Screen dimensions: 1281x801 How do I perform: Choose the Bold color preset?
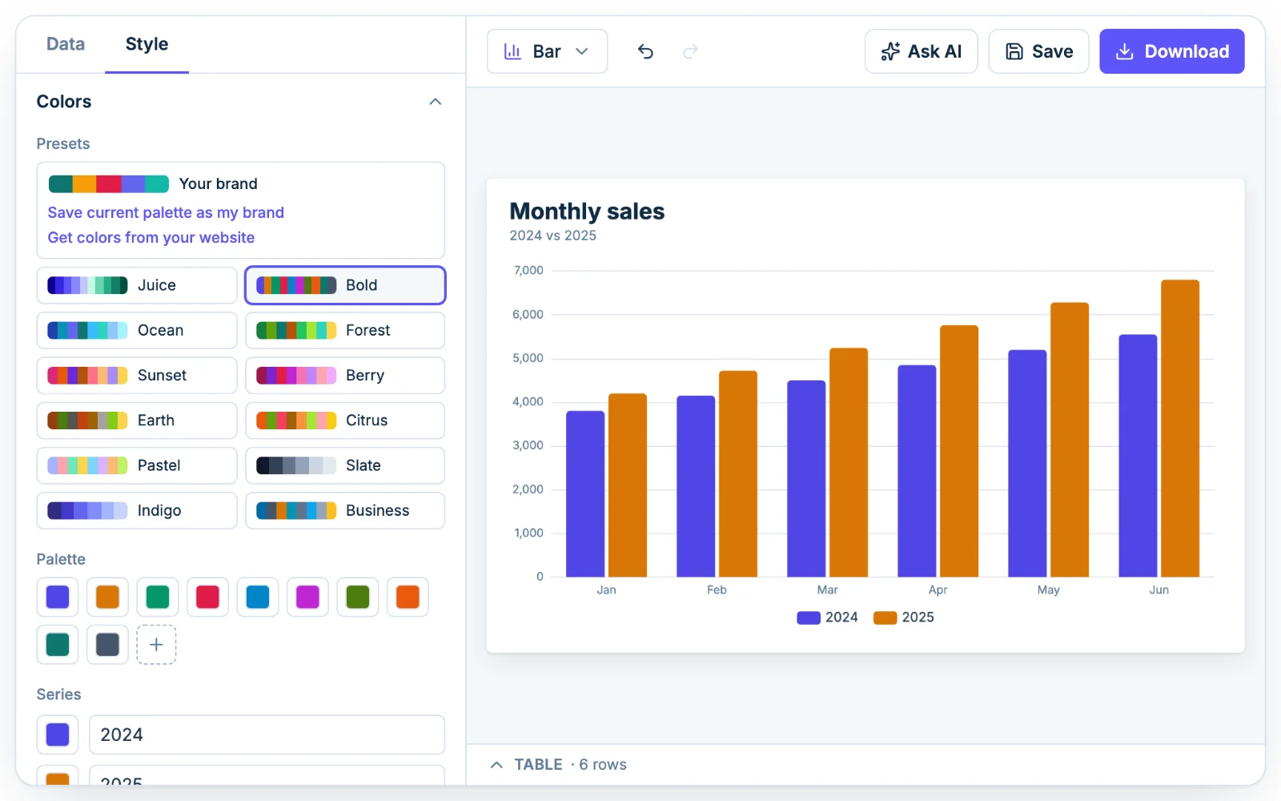coord(345,285)
